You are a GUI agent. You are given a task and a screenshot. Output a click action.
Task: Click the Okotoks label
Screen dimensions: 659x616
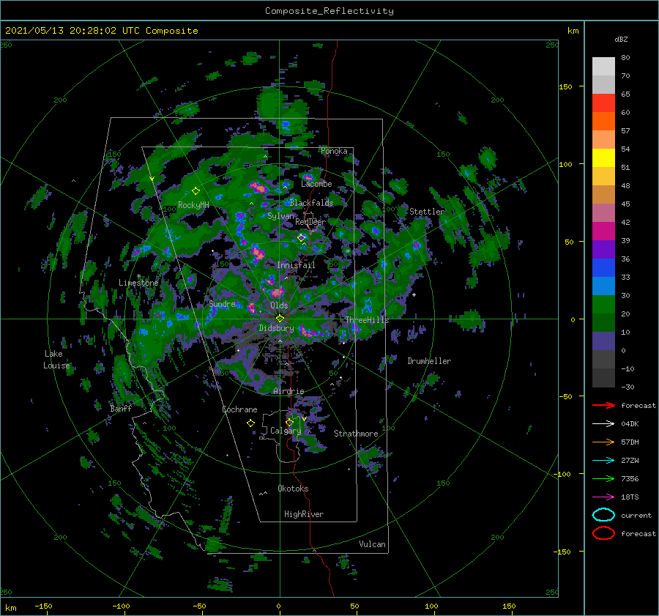(293, 489)
